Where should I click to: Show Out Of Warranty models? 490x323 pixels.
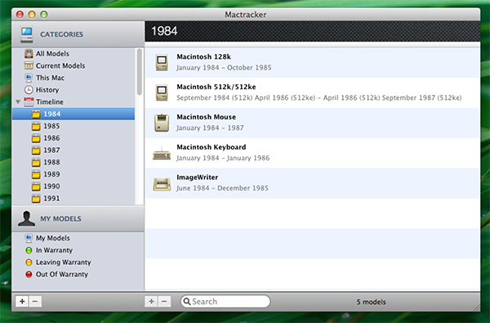[x=78, y=275]
